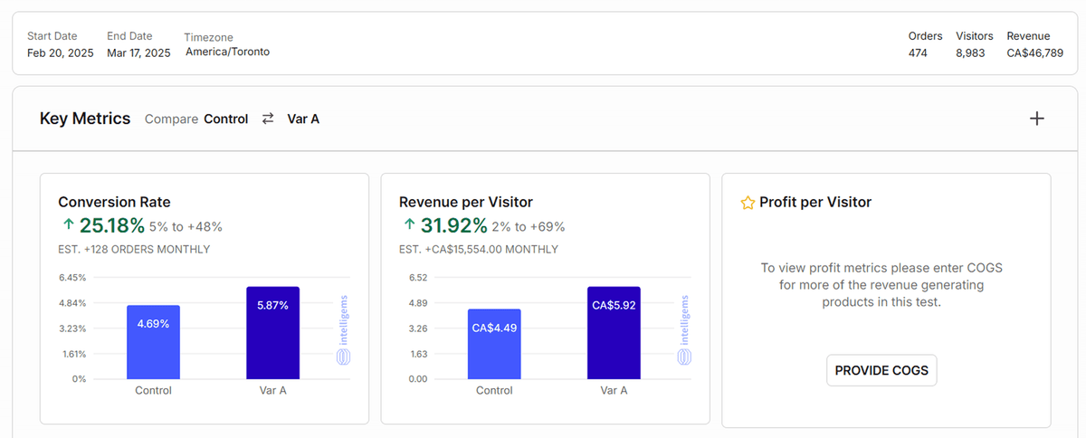This screenshot has height=438, width=1086.
Task: Click the Intelligems logo in Revenue per Visitor chart
Action: click(683, 329)
